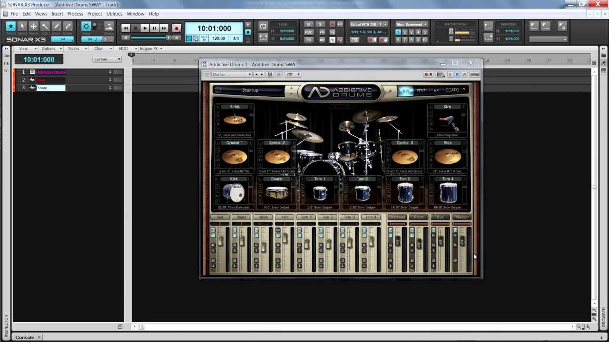This screenshot has height=342, width=609.
Task: Adjust the Master mixer channel fader
Action: 462,241
